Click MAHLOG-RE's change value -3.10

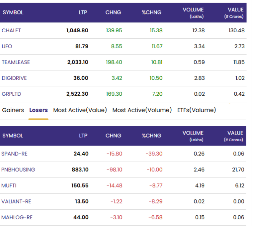pyautogui.click(x=116, y=218)
